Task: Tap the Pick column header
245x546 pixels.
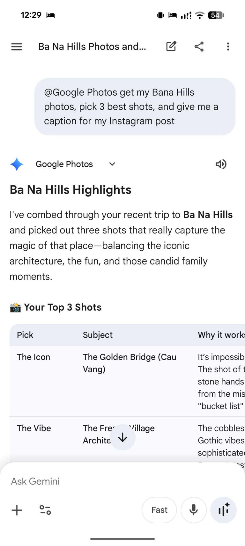Action: [25, 335]
